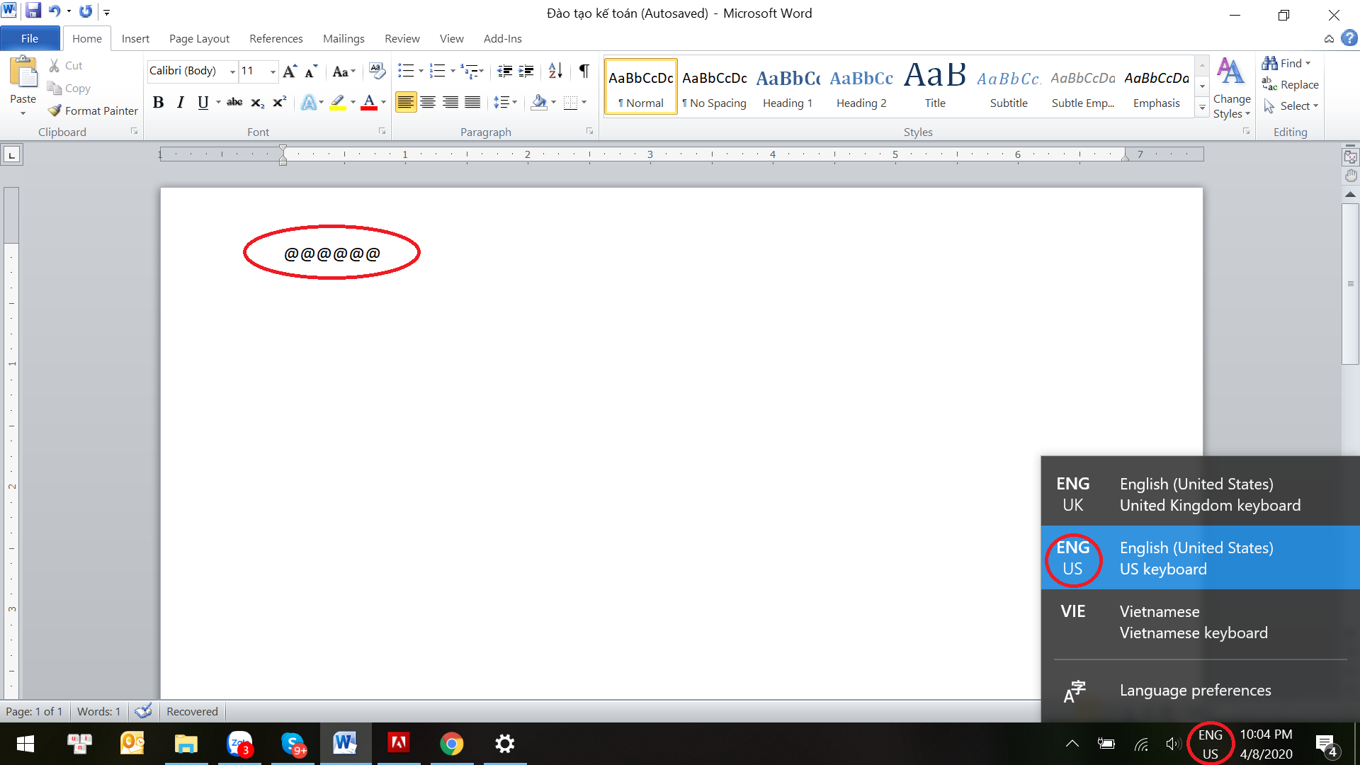Screen dimensions: 1360x765
Task: Click the Increase Indent icon
Action: point(526,71)
